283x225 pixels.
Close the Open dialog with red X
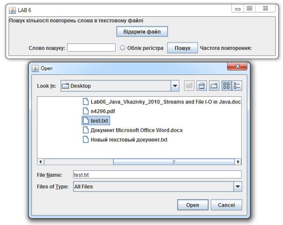[237, 66]
